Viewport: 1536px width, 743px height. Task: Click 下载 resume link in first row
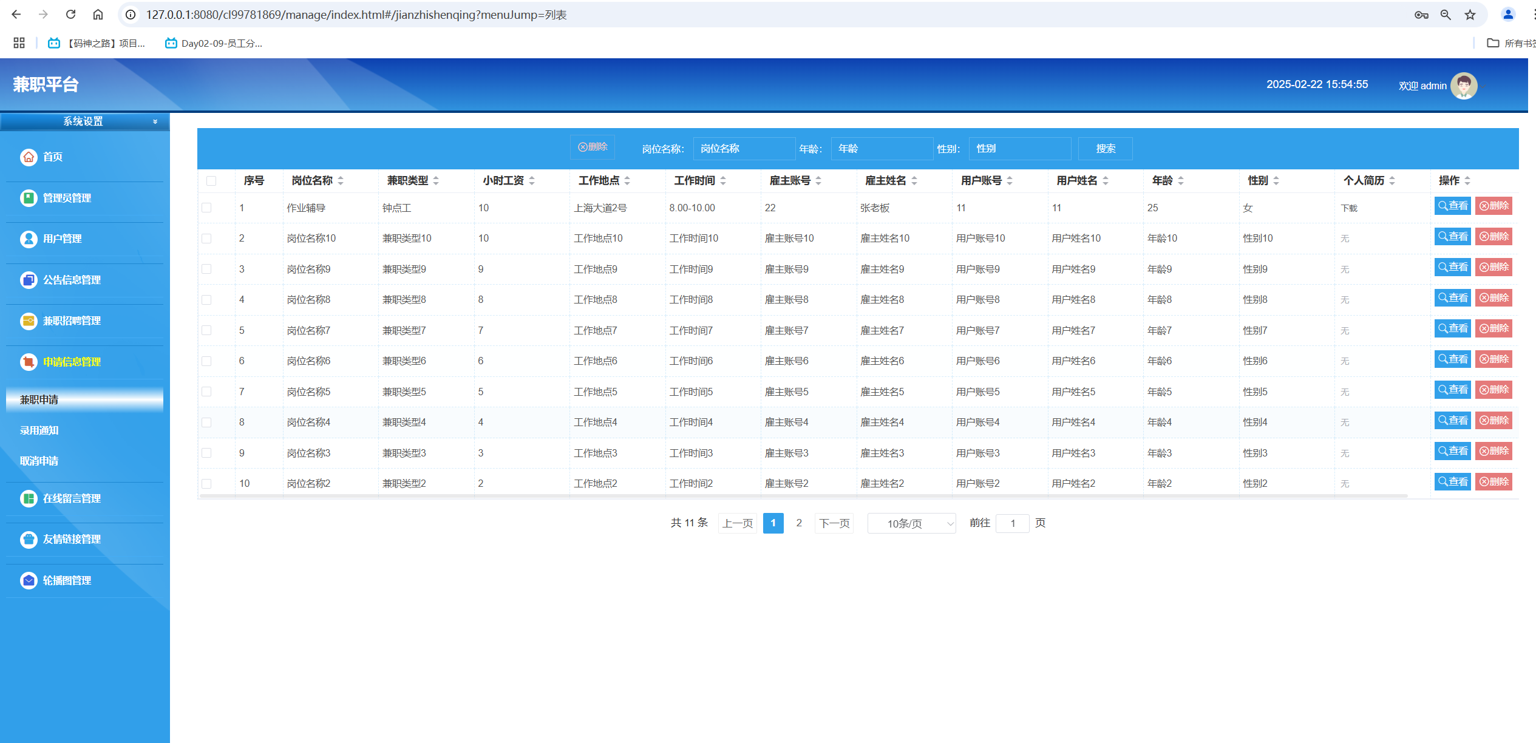[x=1348, y=208]
